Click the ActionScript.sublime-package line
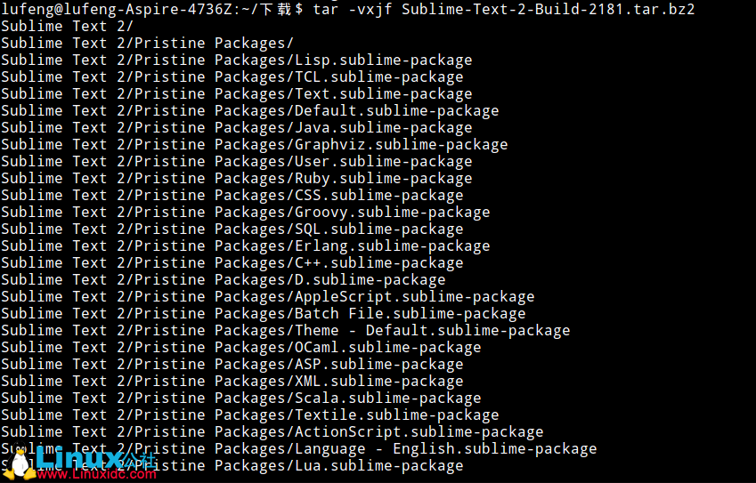This screenshot has height=483, width=756. 419,431
